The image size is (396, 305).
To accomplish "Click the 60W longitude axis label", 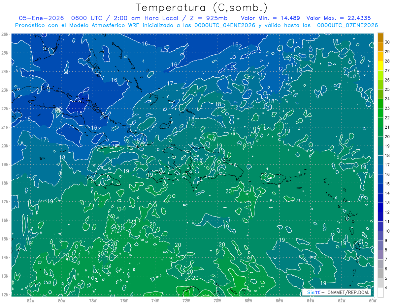I will tap(373, 300).
